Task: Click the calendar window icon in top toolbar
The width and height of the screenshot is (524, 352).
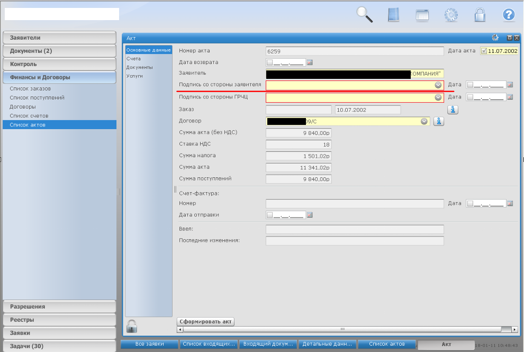Action: coord(422,15)
